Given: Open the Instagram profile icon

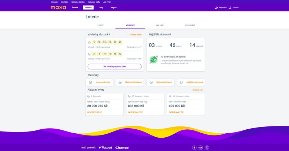Looking at the screenshot, I should click(x=207, y=147).
